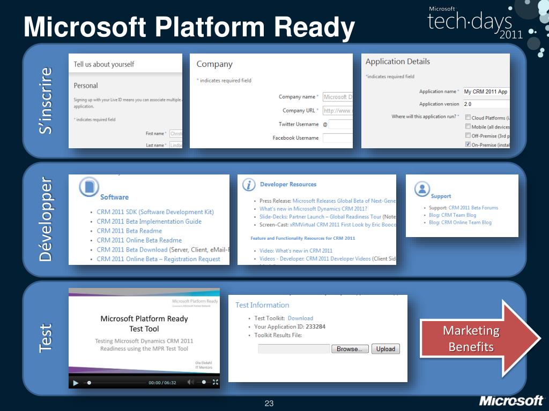This screenshot has width=549, height=411.
Task: Adjust the video volume slider
Action: click(x=203, y=382)
